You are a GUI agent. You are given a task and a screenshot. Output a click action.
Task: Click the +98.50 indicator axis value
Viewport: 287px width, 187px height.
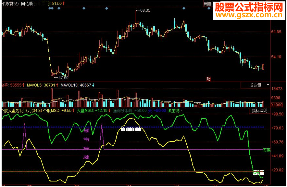click(x=277, y=114)
